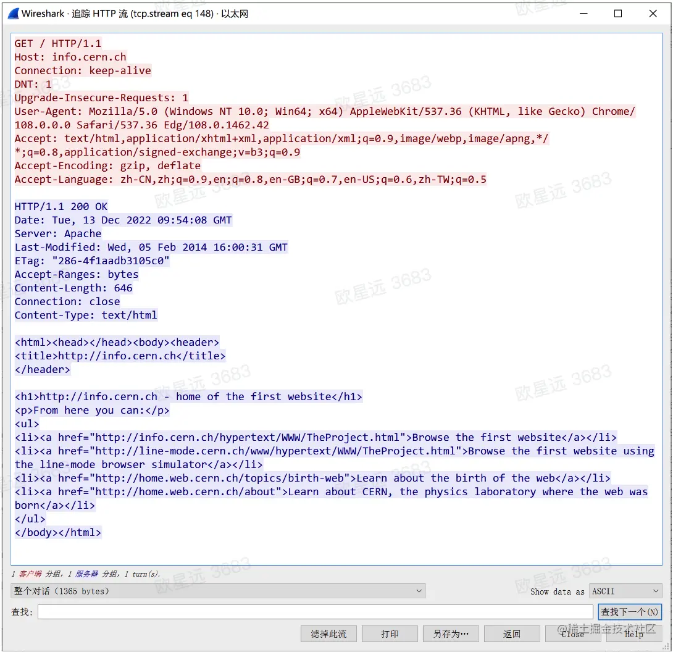
Task: Click the Print (打印) button
Action: click(390, 633)
